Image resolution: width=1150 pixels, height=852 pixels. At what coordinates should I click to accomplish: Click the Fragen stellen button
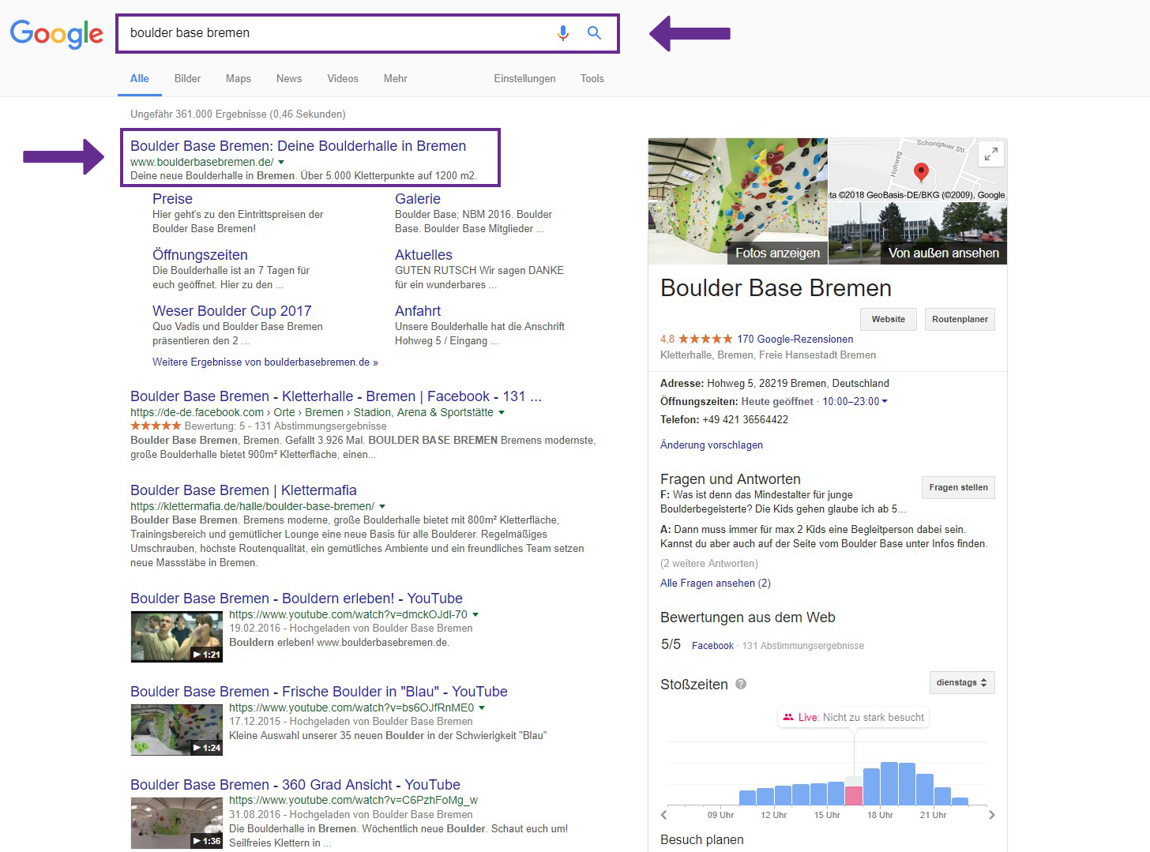pos(958,487)
